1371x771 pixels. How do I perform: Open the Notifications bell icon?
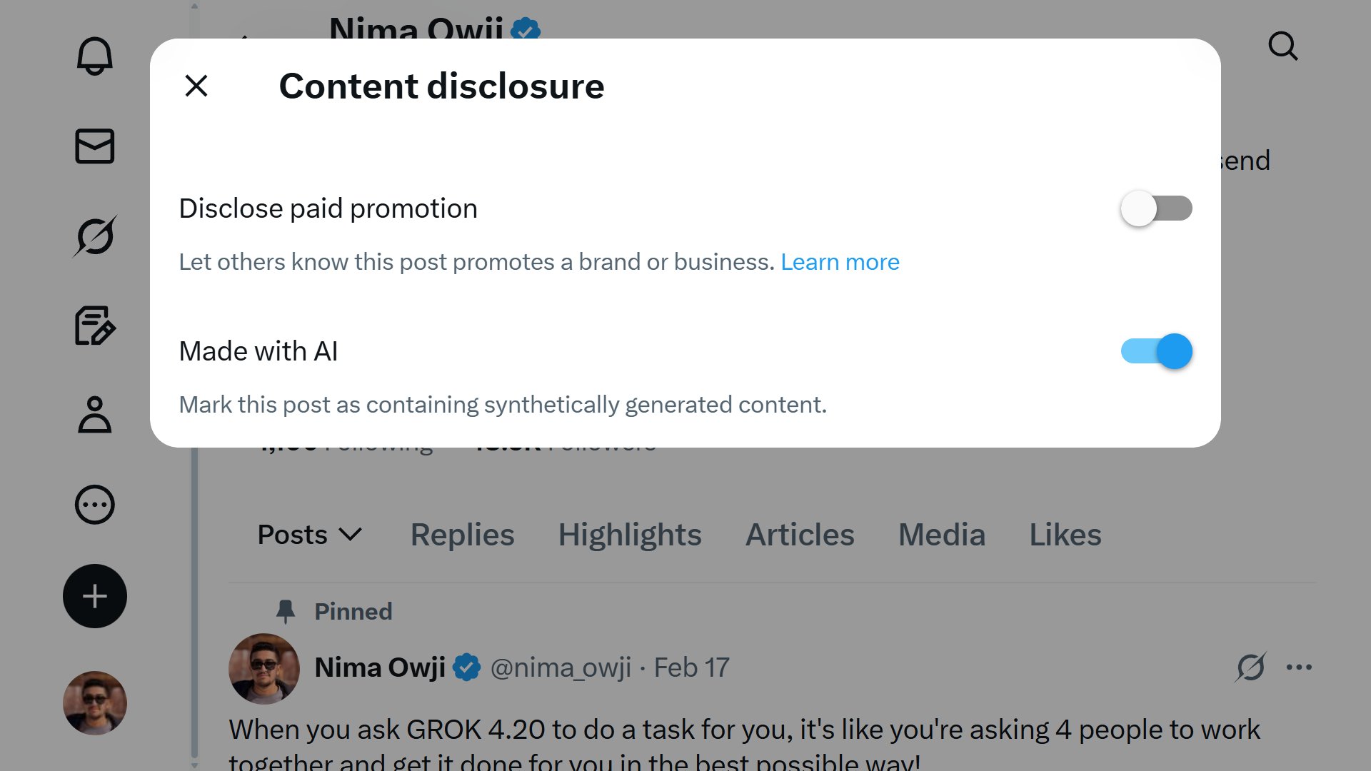click(x=94, y=56)
